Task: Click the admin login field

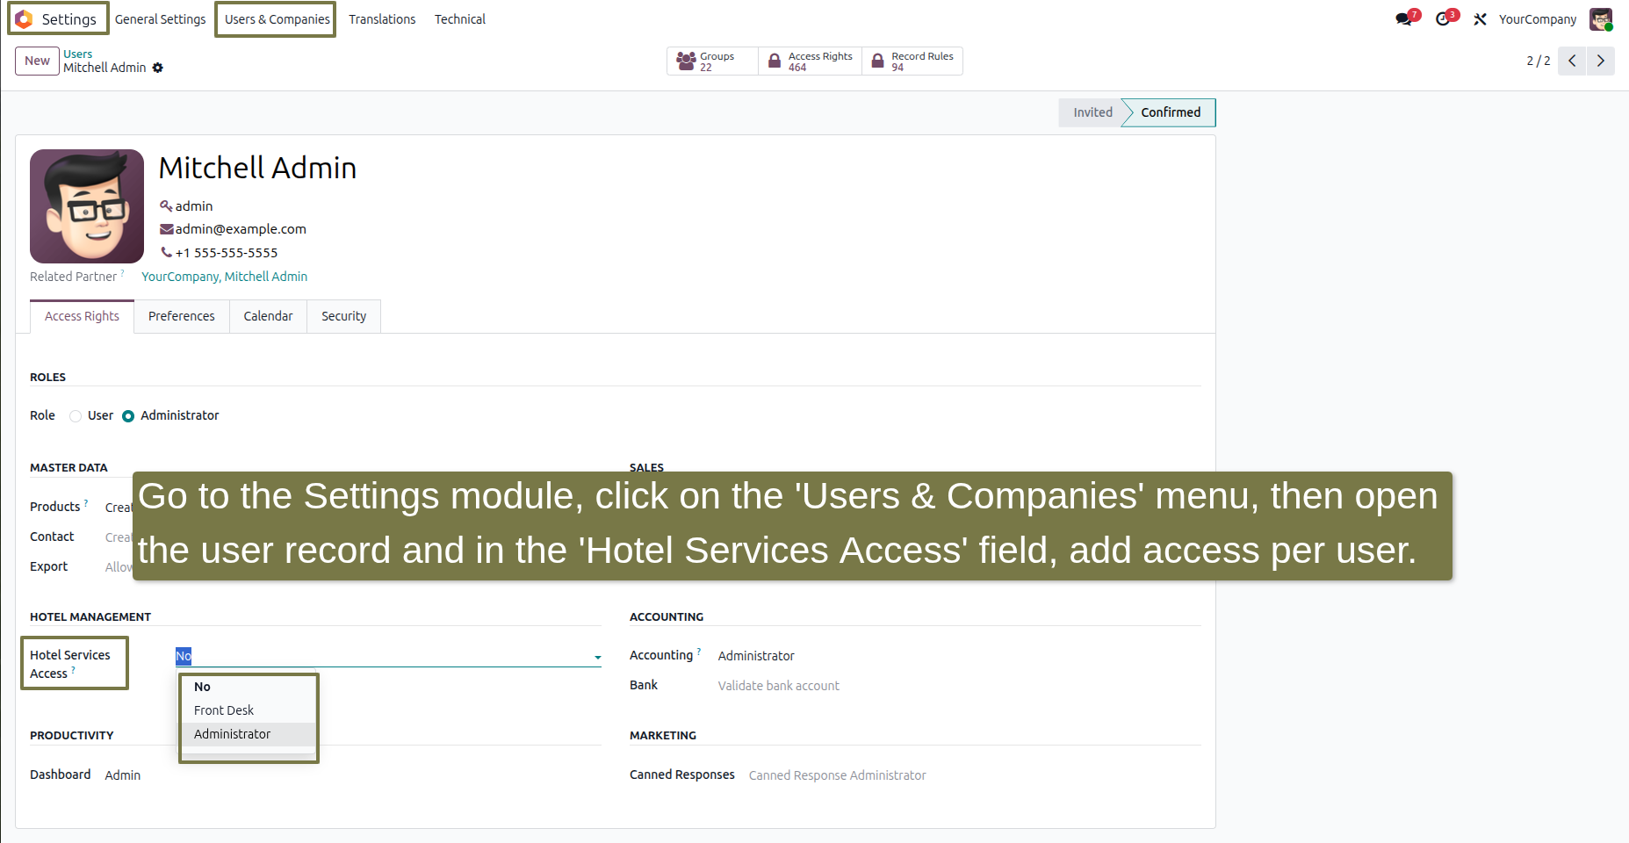Action: (x=193, y=205)
